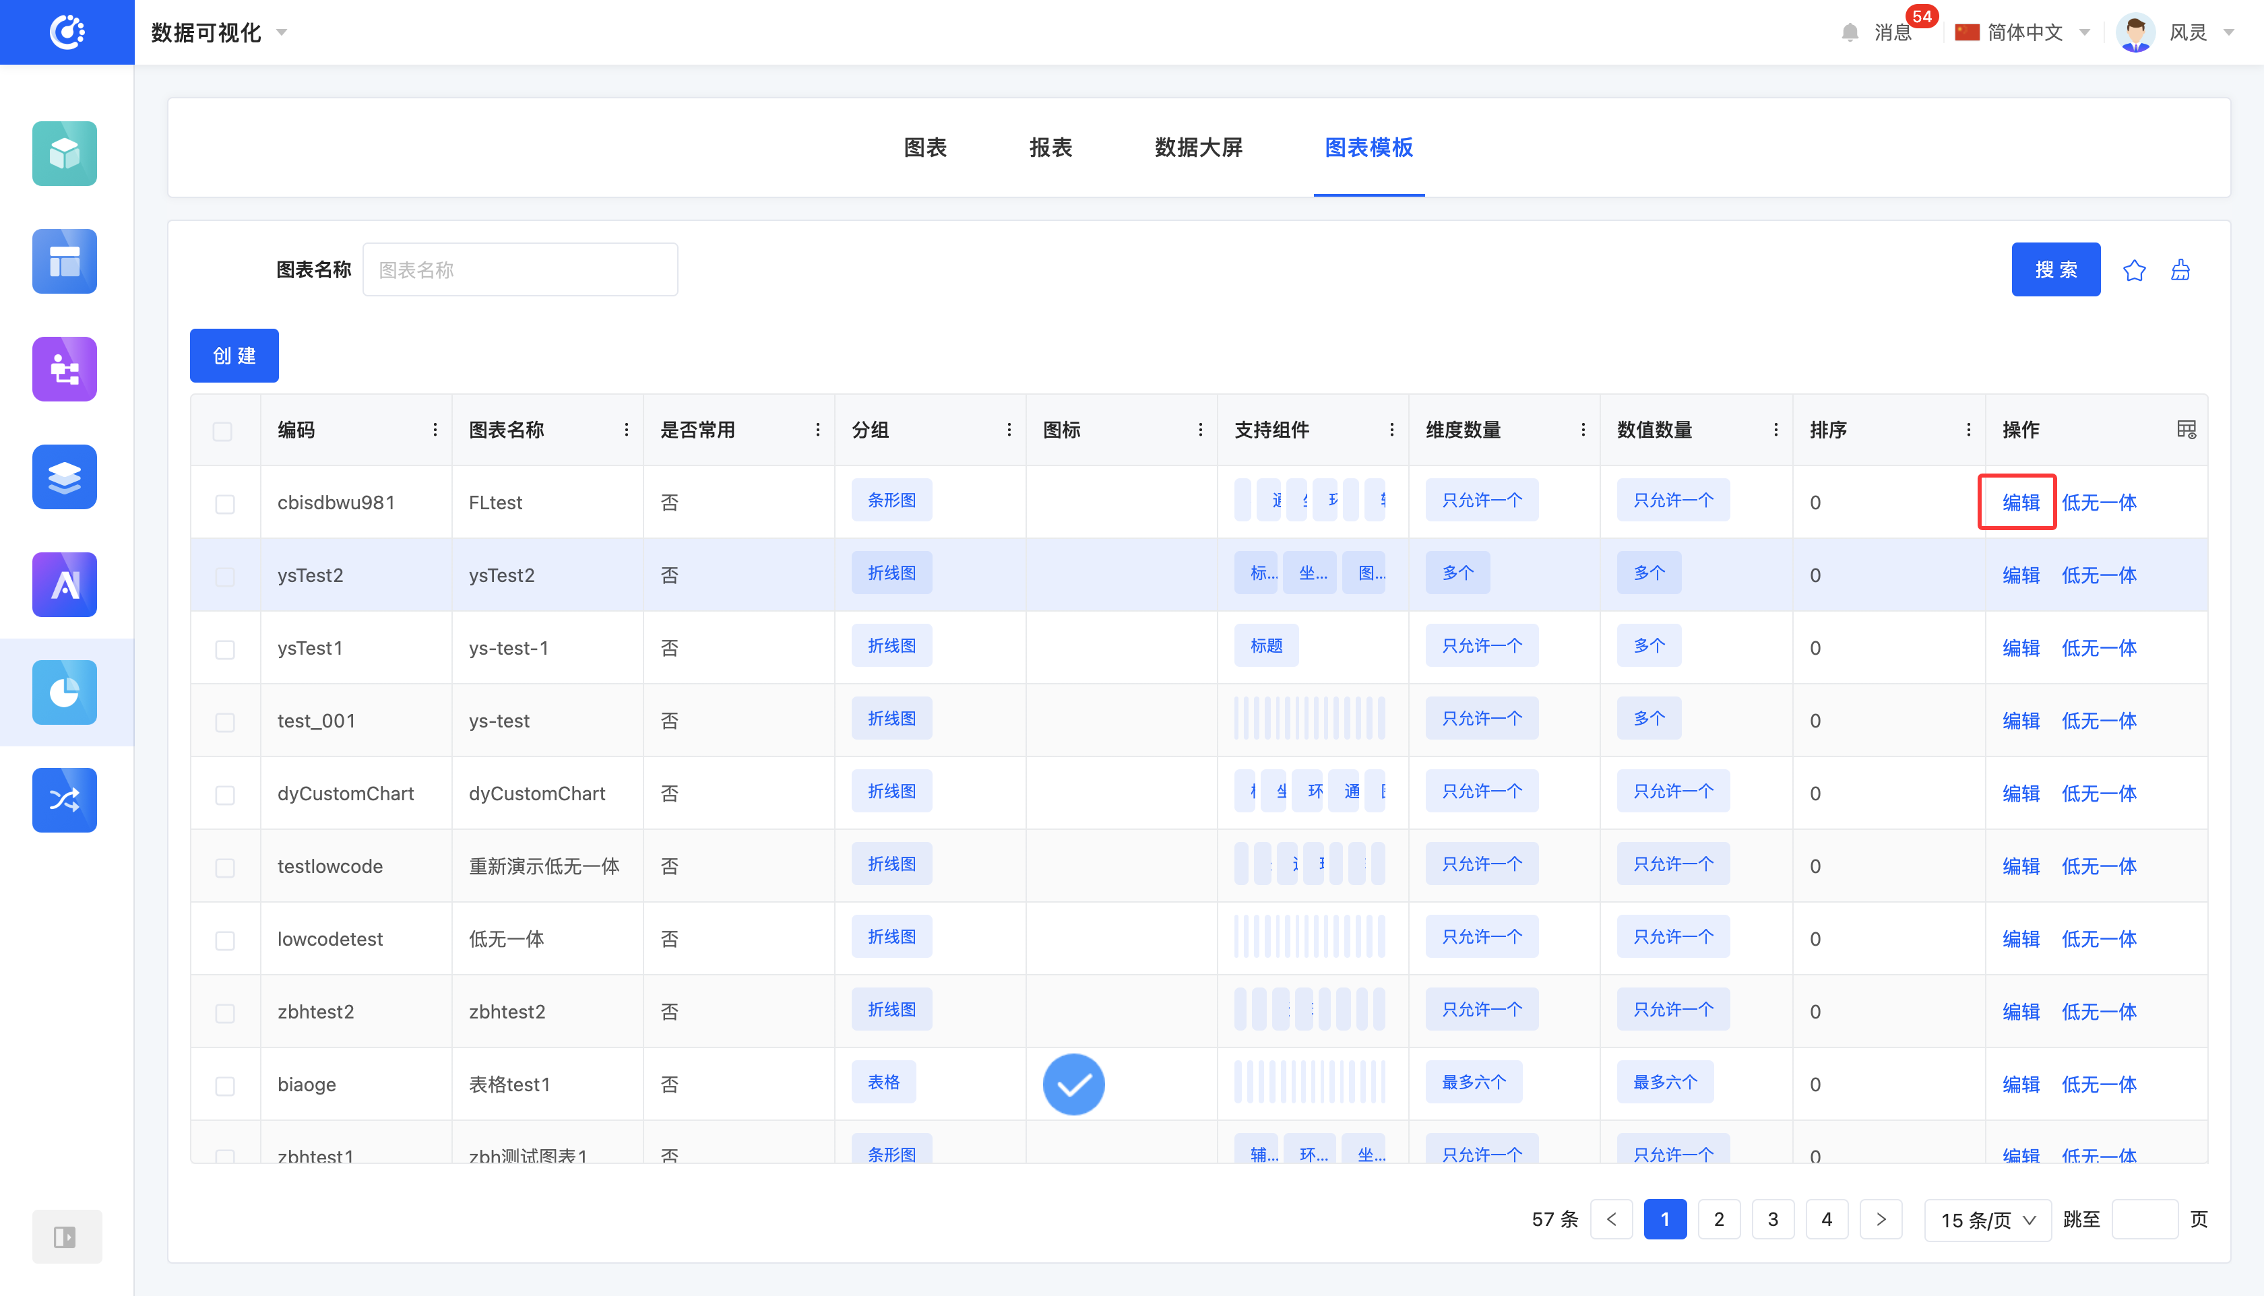Click the shuffle arrows sidebar icon

pyautogui.click(x=64, y=800)
